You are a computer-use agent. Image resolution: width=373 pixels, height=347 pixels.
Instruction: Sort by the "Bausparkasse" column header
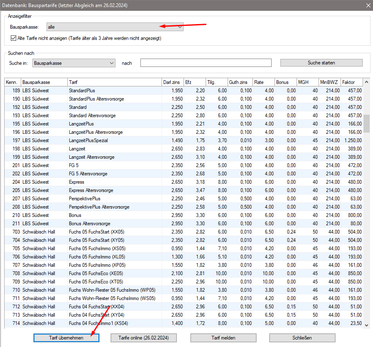(x=44, y=82)
